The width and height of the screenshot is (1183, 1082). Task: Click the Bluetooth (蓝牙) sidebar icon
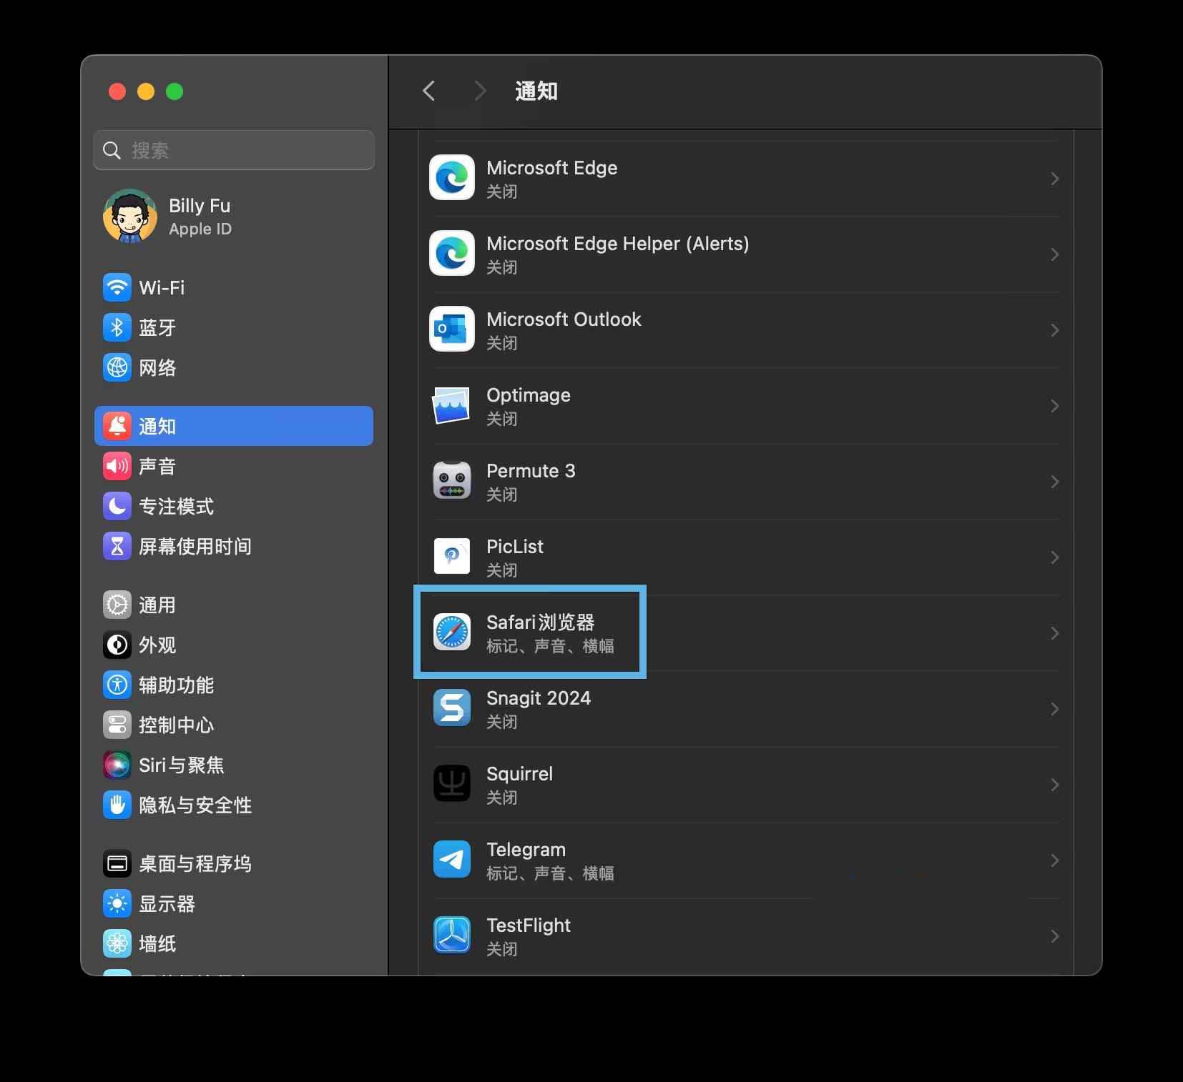tap(117, 328)
